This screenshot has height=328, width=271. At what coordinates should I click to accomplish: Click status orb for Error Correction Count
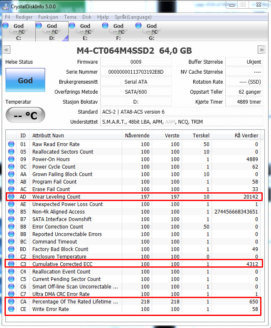click(11, 226)
